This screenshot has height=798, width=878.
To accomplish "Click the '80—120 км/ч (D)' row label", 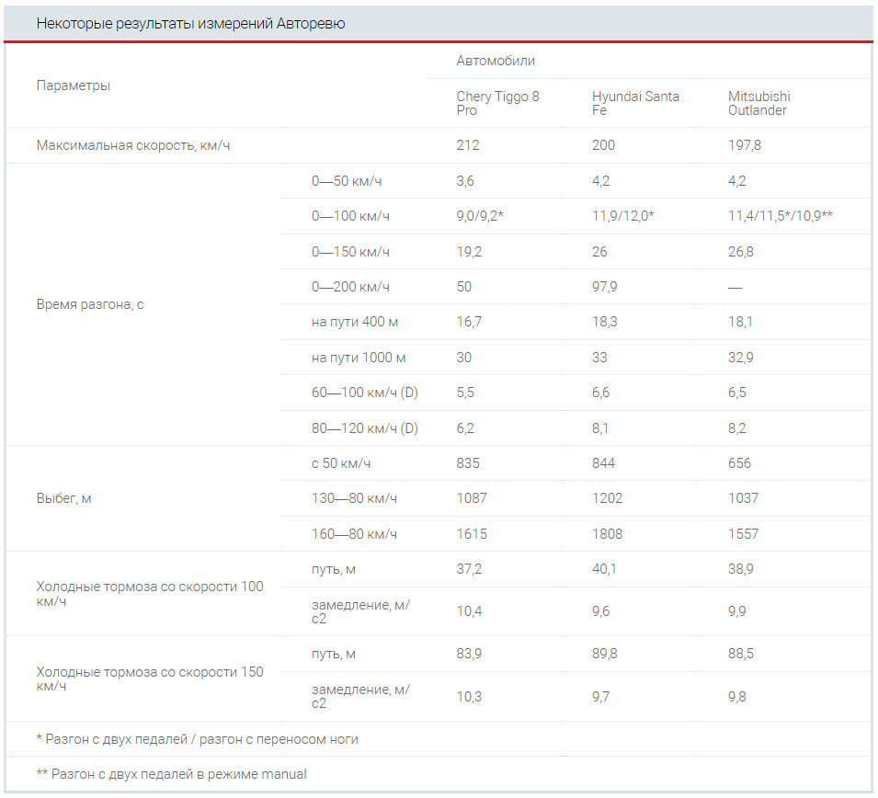I will coord(365,428).
